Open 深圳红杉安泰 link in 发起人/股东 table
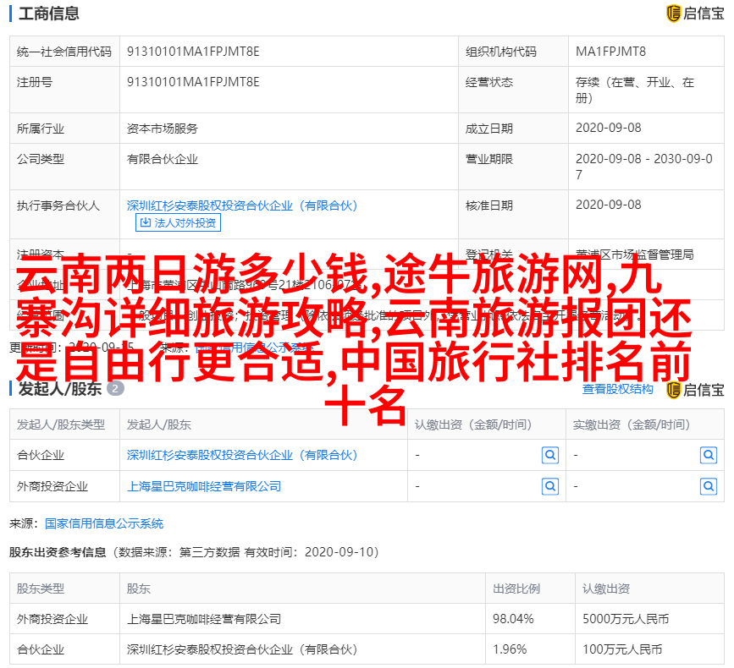The height and width of the screenshot is (668, 734). point(242,455)
